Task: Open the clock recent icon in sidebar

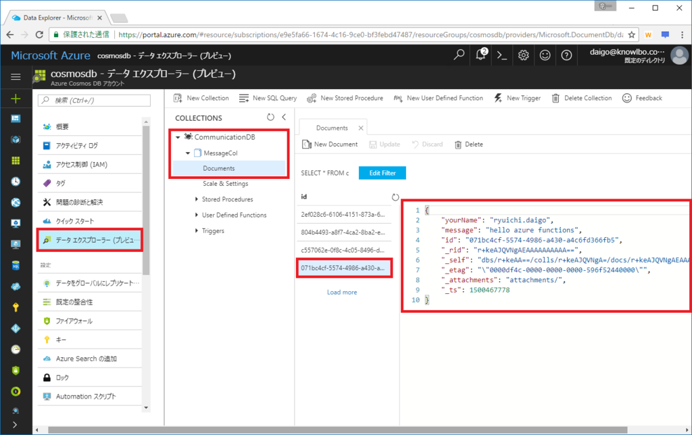Action: coord(16,181)
